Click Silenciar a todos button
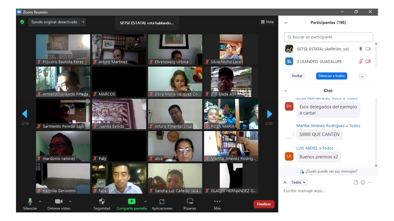The image size is (394, 221). click(332, 76)
